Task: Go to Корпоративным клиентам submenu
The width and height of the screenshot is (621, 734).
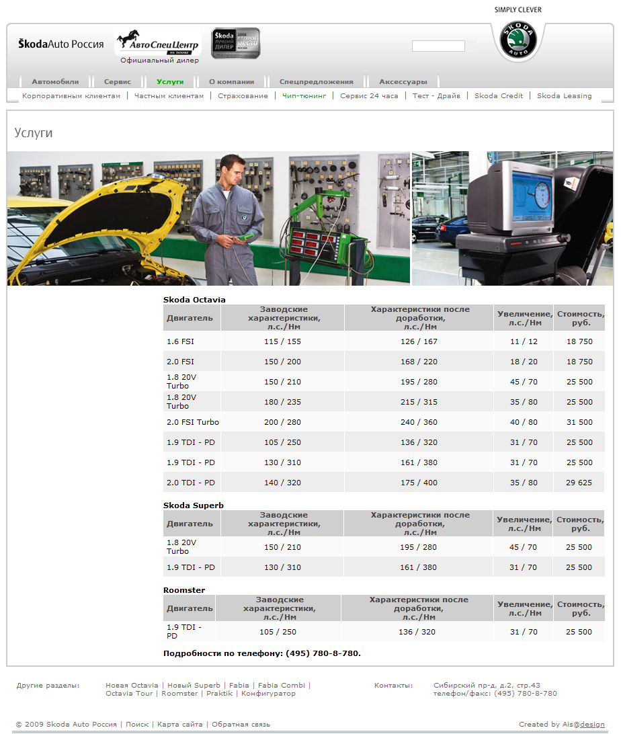Action: [x=71, y=95]
